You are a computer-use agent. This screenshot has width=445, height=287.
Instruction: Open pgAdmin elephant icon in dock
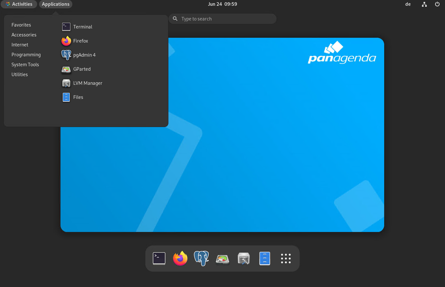click(x=201, y=259)
